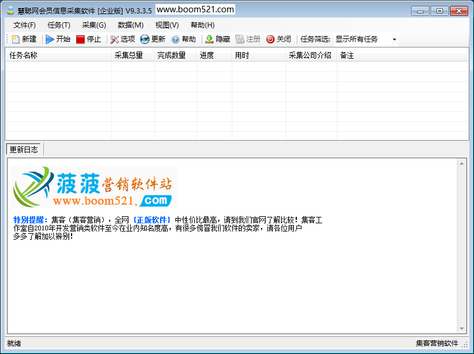The height and width of the screenshot is (354, 474).
Task: Open the 任务(T) menu
Action: coord(59,25)
